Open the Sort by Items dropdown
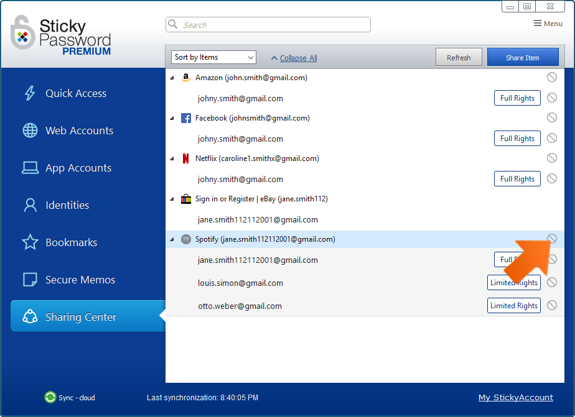The height and width of the screenshot is (417, 575). click(x=213, y=57)
